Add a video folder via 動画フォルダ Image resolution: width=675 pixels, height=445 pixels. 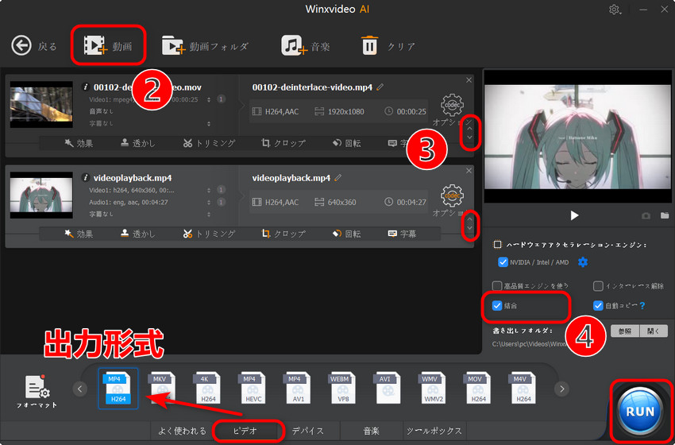(x=205, y=45)
